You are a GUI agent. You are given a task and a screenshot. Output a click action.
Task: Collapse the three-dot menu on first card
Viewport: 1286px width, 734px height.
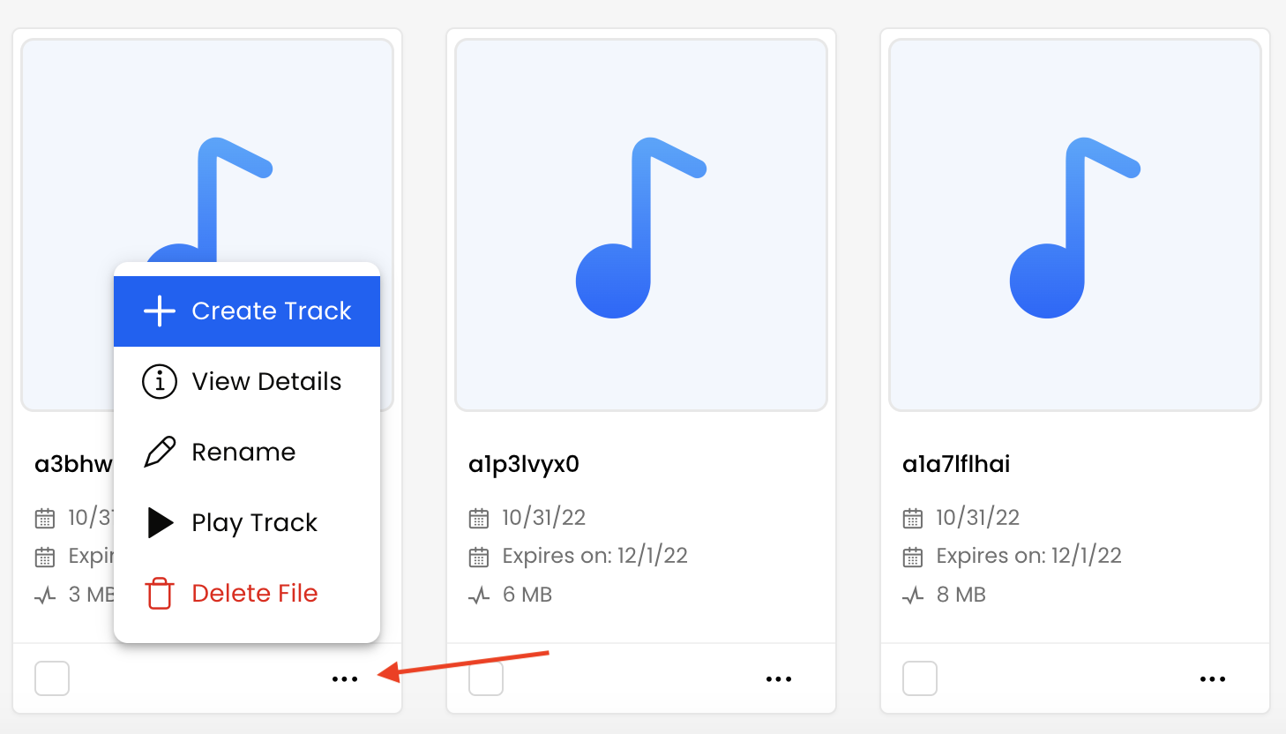click(x=345, y=679)
